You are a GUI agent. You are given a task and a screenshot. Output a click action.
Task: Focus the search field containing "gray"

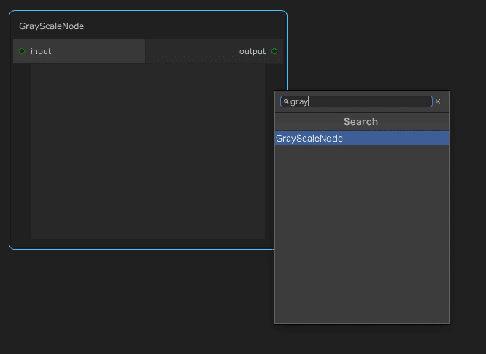[356, 101]
